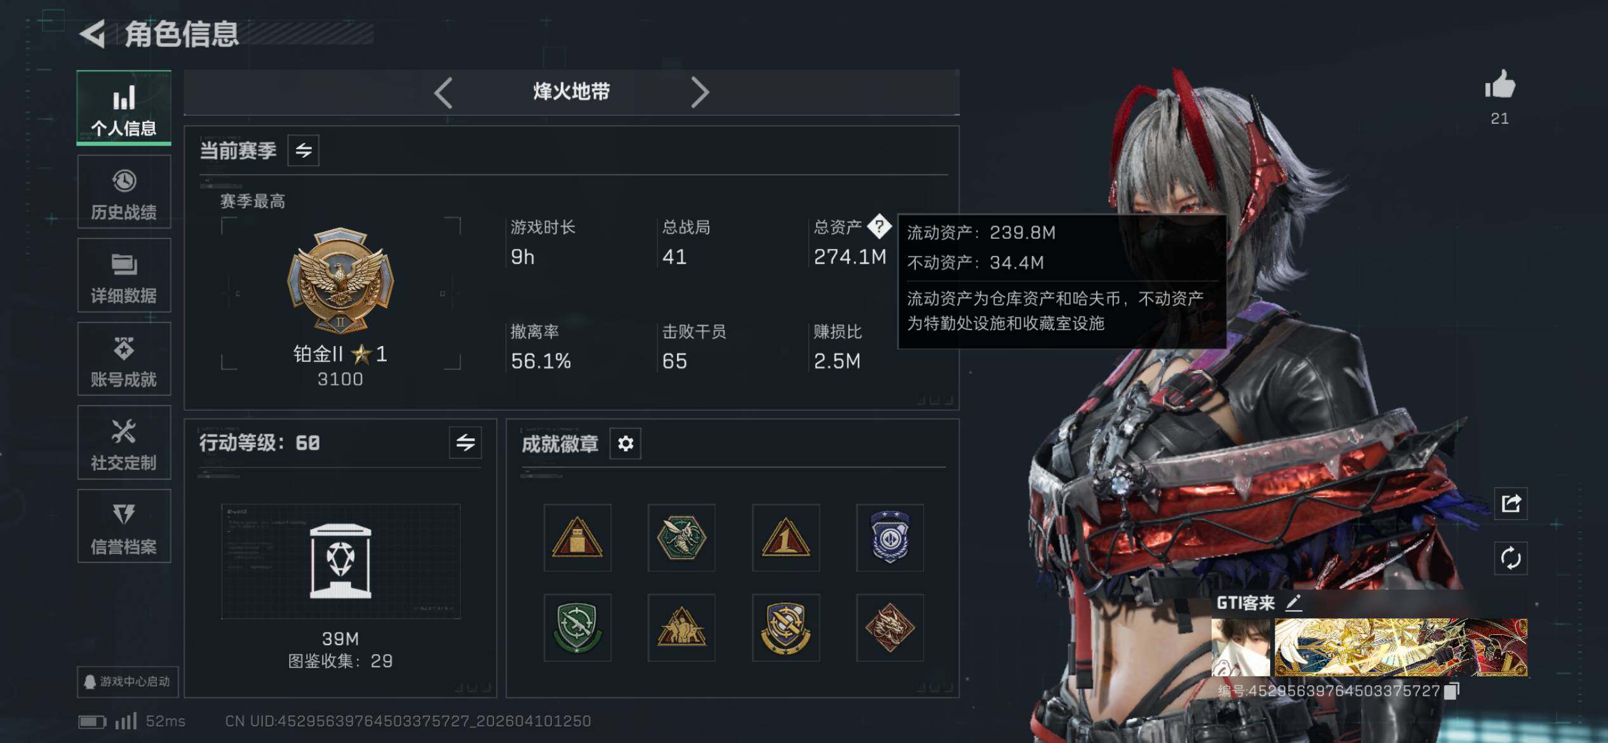Click the share profile icon

[1511, 504]
